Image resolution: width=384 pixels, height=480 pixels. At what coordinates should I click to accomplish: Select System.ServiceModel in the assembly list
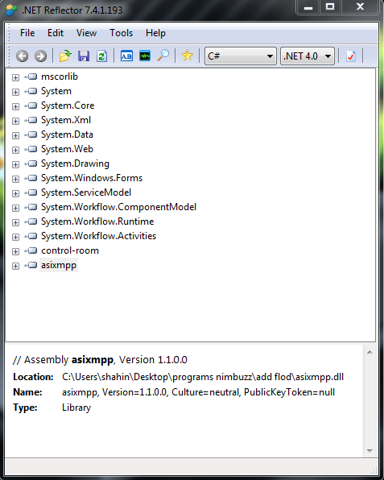tap(86, 192)
